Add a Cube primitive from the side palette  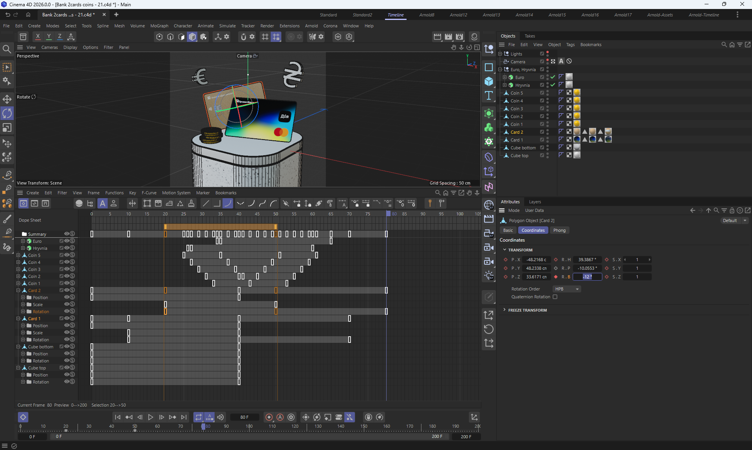(489, 81)
